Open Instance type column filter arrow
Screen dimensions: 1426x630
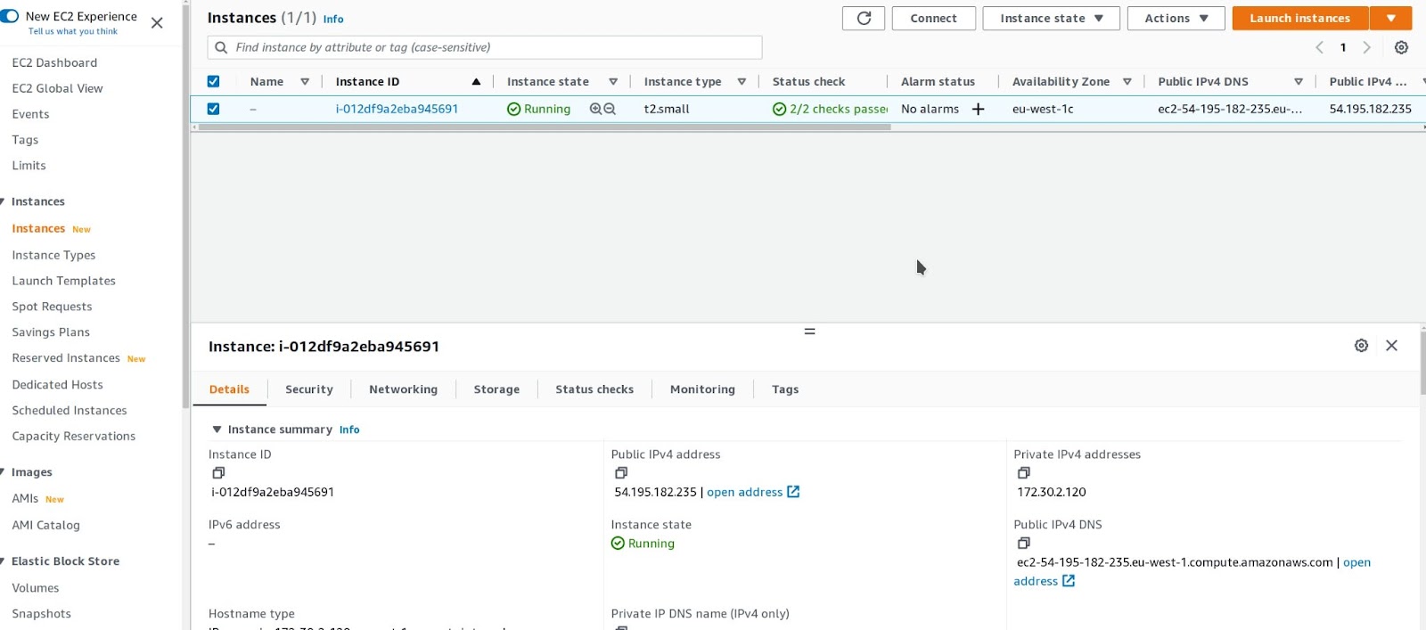point(742,82)
